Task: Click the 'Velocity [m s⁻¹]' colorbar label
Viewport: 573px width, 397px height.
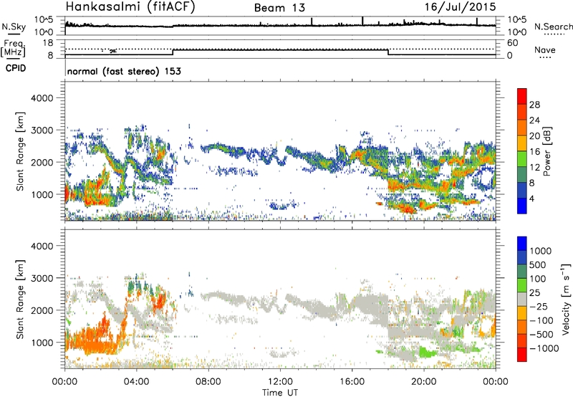Action: coord(566,299)
